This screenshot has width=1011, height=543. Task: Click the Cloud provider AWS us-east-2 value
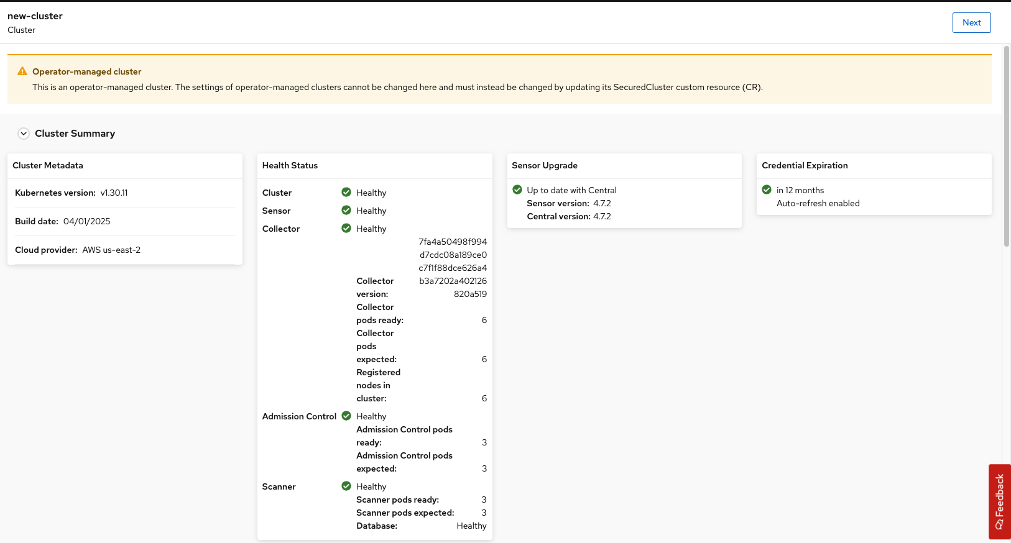[111, 250]
